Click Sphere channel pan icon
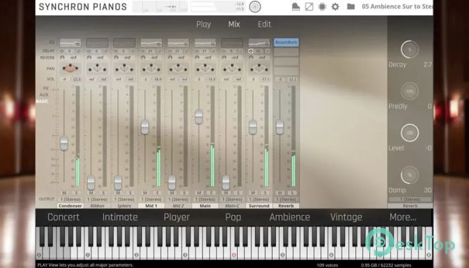469x268 pixels. pyautogui.click(x=124, y=68)
